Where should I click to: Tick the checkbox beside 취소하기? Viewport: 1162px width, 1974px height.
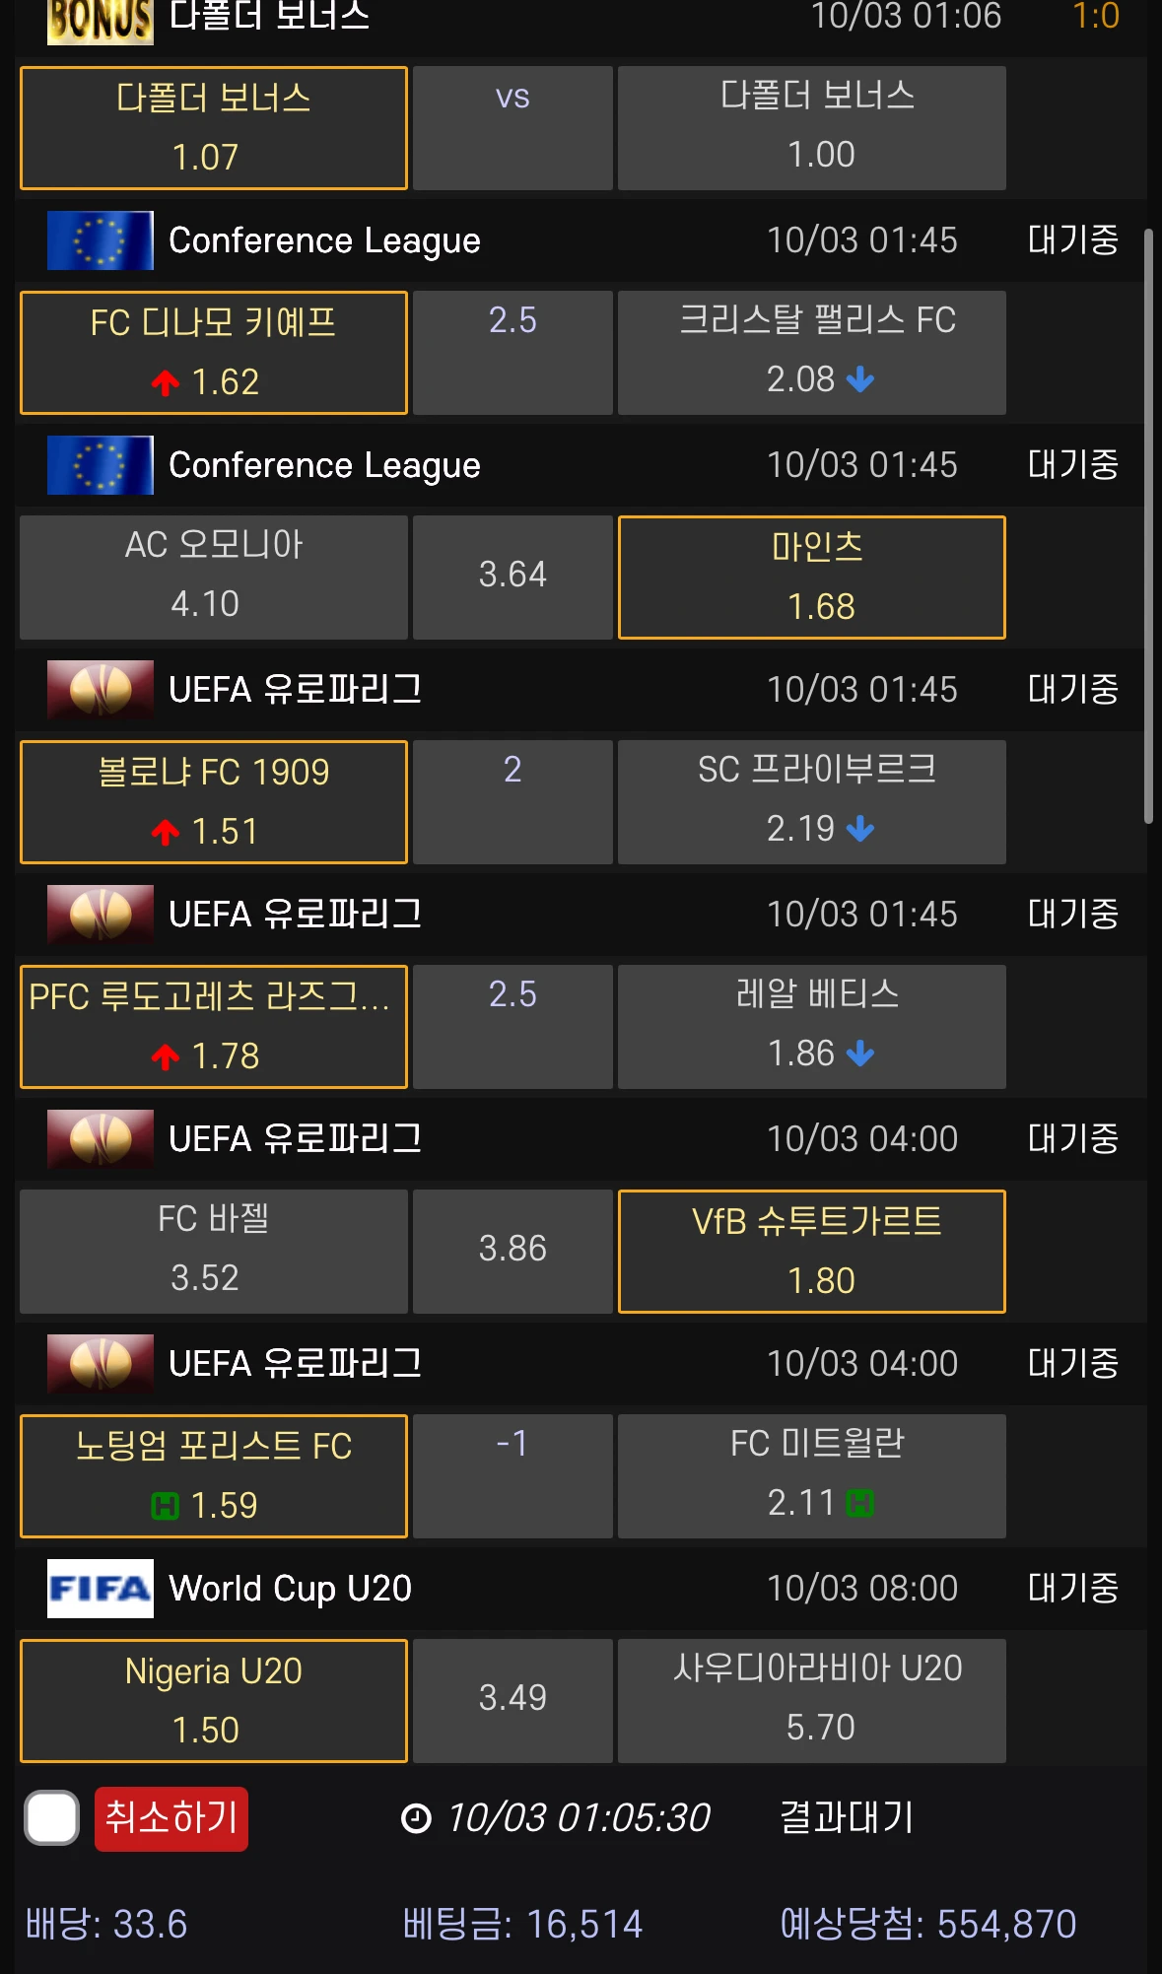coord(51,1818)
